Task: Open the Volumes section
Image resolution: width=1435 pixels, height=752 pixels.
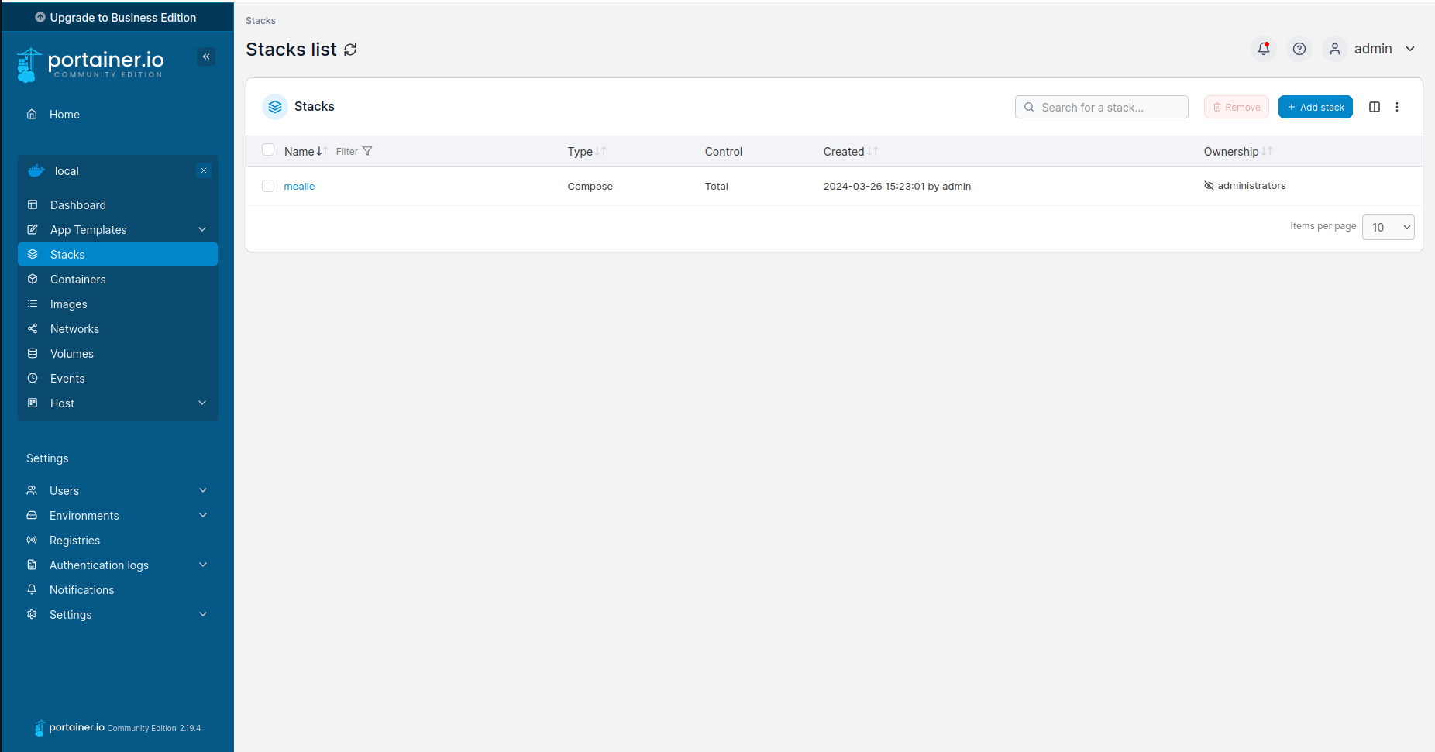Action: (71, 353)
